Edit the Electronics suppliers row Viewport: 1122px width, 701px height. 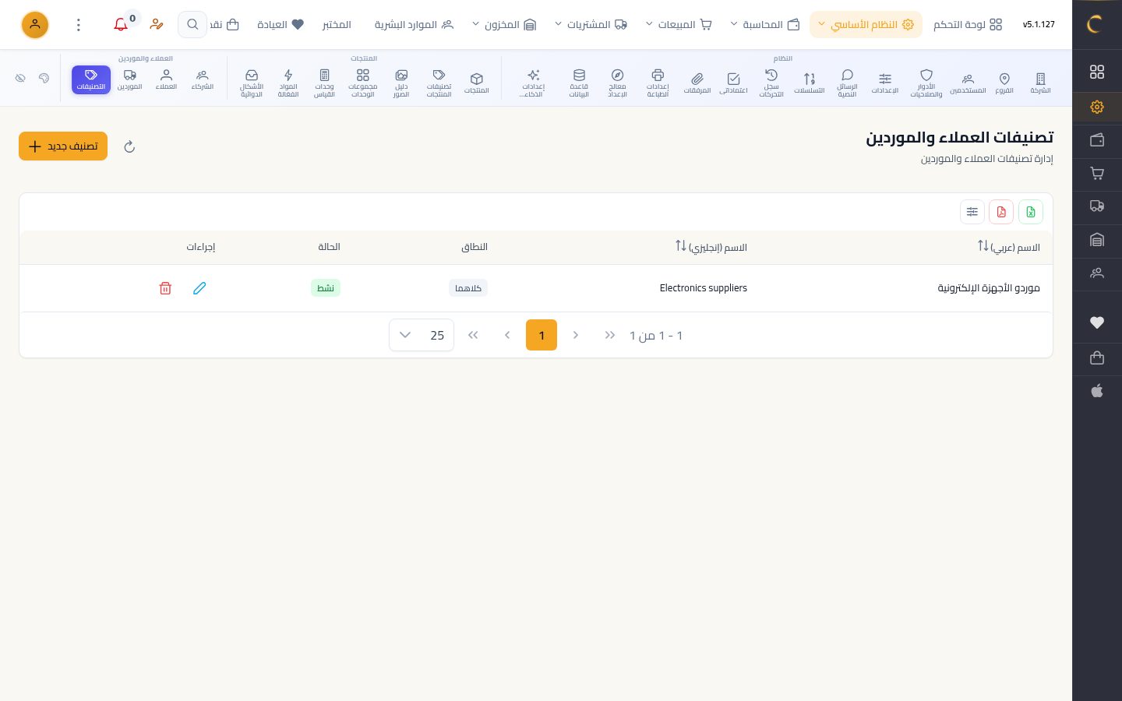199,288
